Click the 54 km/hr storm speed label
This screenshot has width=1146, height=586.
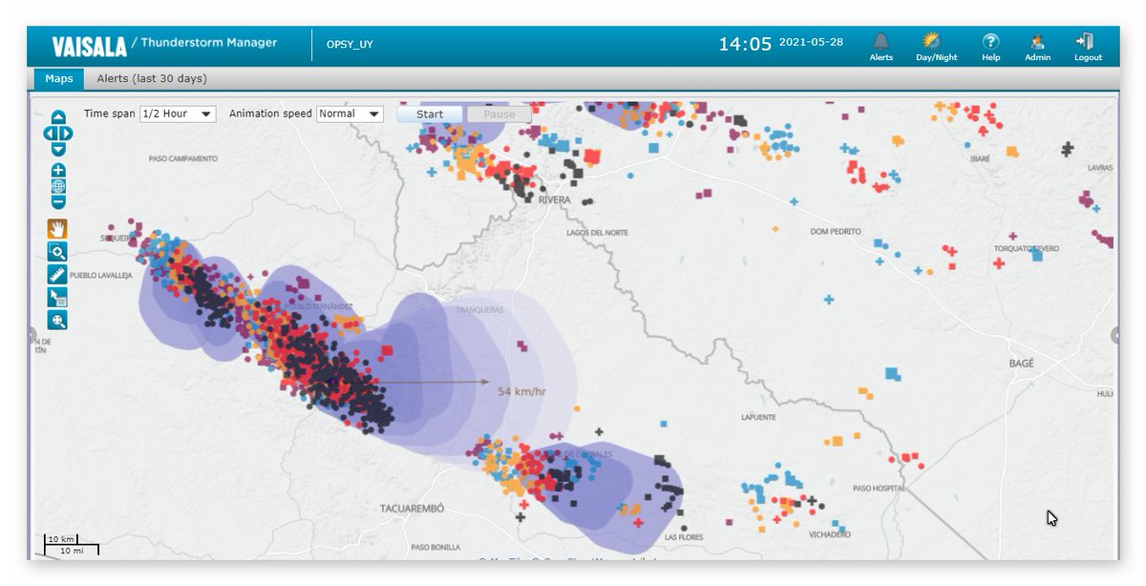pos(521,391)
